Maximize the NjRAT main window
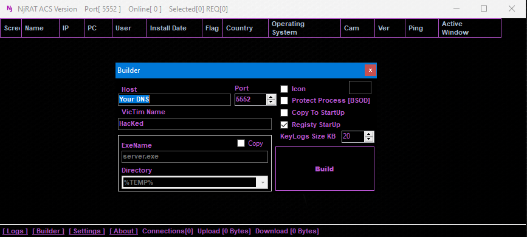Image resolution: width=527 pixels, height=237 pixels. (484, 9)
